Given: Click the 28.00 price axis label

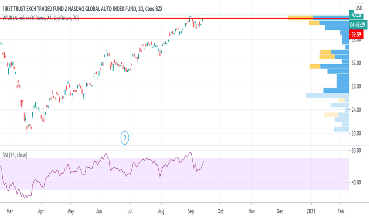Looking at the screenshot, I should pos(356,86).
